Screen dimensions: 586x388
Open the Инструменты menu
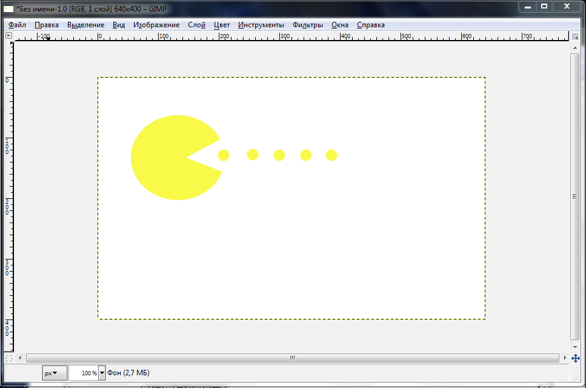(x=261, y=25)
